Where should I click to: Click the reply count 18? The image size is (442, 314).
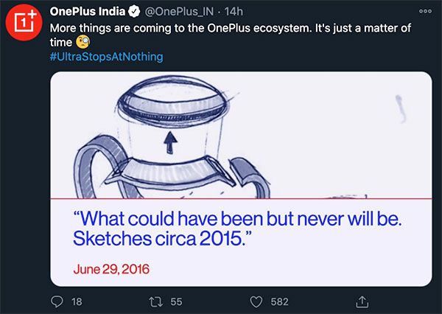click(77, 301)
